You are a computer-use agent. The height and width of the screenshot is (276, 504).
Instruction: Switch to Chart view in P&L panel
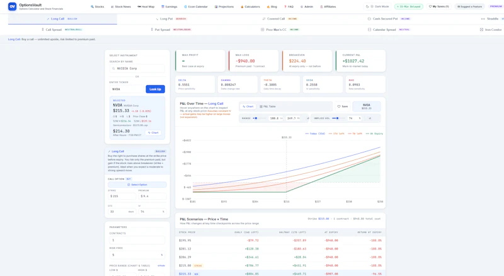(x=248, y=106)
